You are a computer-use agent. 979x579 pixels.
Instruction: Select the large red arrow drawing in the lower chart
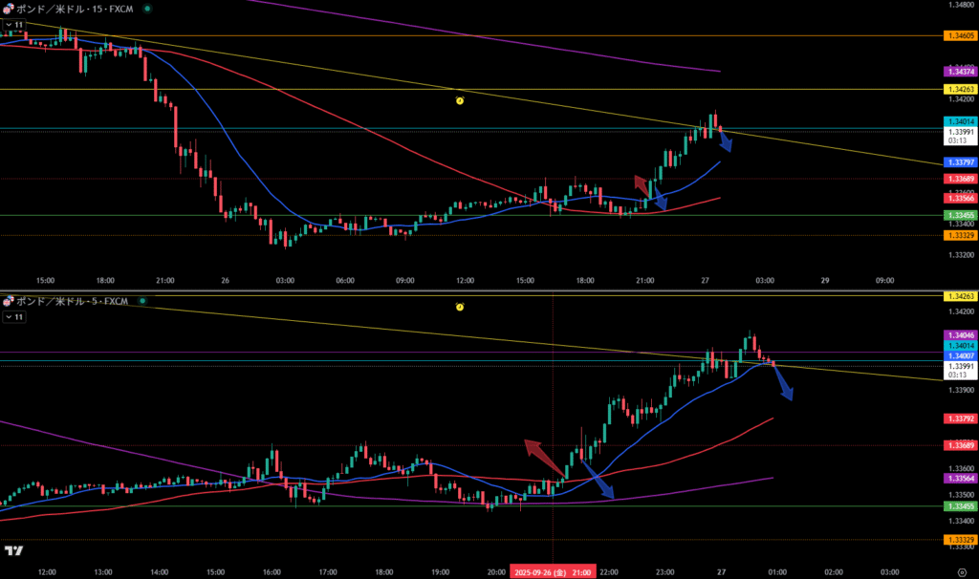(542, 455)
